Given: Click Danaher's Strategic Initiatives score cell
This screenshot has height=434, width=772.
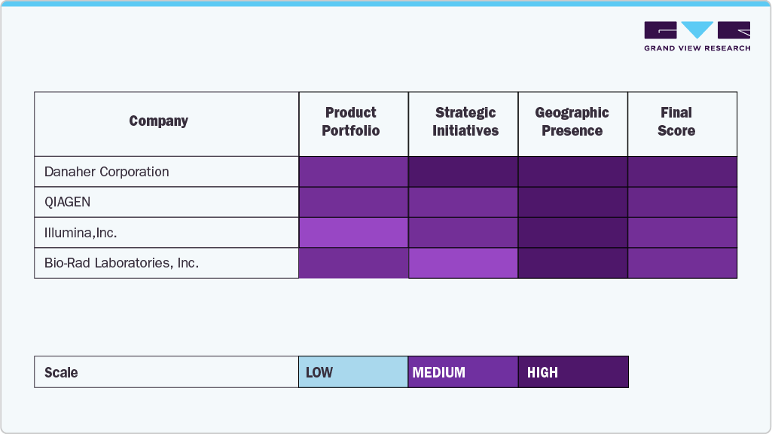Looking at the screenshot, I should (463, 172).
